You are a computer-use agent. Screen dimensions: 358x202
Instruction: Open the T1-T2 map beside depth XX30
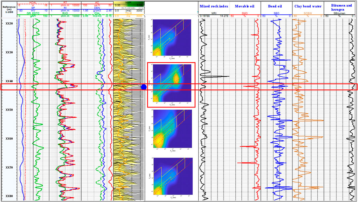(172, 38)
